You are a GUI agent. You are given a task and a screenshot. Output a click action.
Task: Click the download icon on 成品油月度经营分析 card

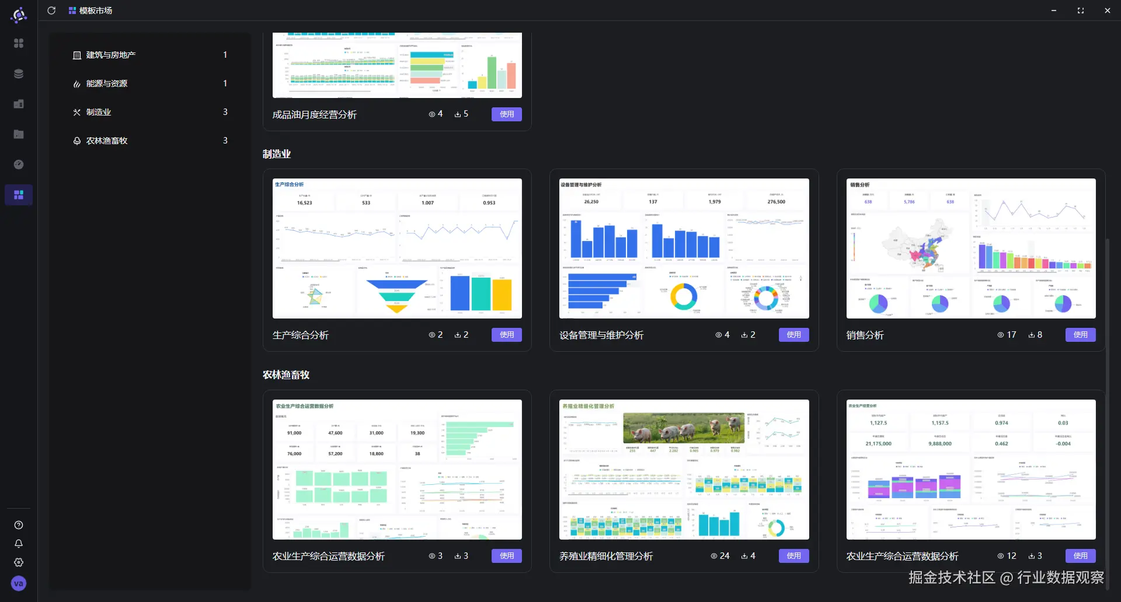(x=458, y=114)
